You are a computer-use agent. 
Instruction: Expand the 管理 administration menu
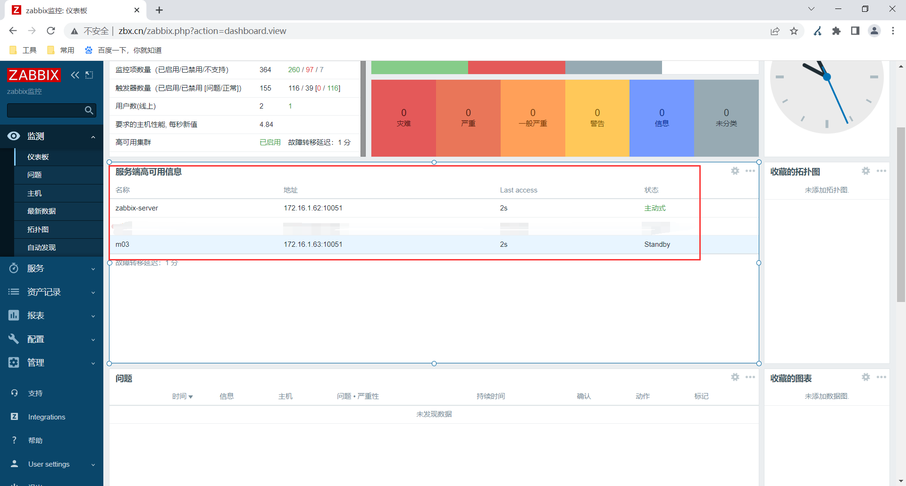point(52,363)
